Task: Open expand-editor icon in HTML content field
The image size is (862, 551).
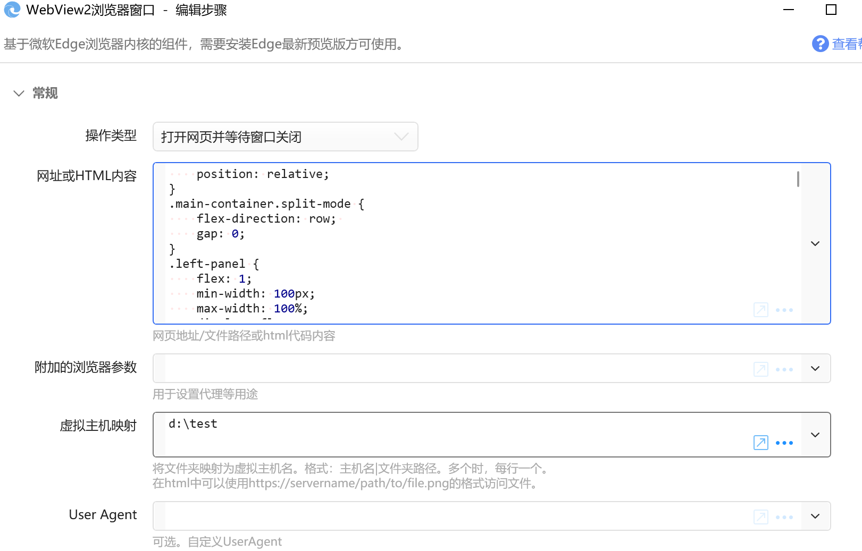Action: pos(761,310)
